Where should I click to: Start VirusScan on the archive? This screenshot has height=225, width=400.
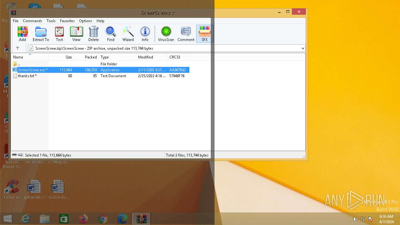pos(166,34)
